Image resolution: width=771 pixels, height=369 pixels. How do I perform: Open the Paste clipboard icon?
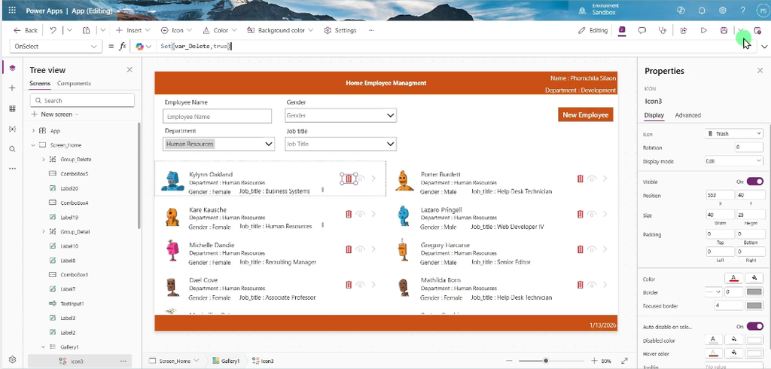pyautogui.click(x=86, y=31)
